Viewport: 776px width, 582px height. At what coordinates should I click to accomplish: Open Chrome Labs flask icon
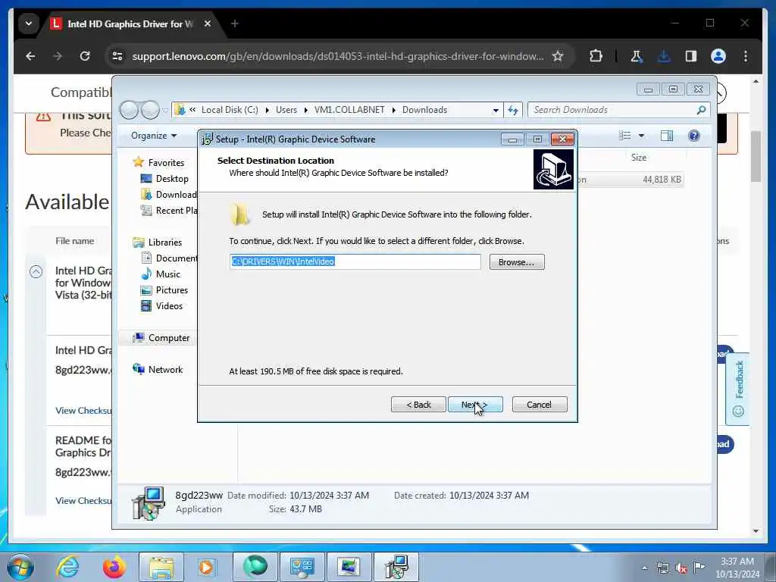[x=636, y=56]
